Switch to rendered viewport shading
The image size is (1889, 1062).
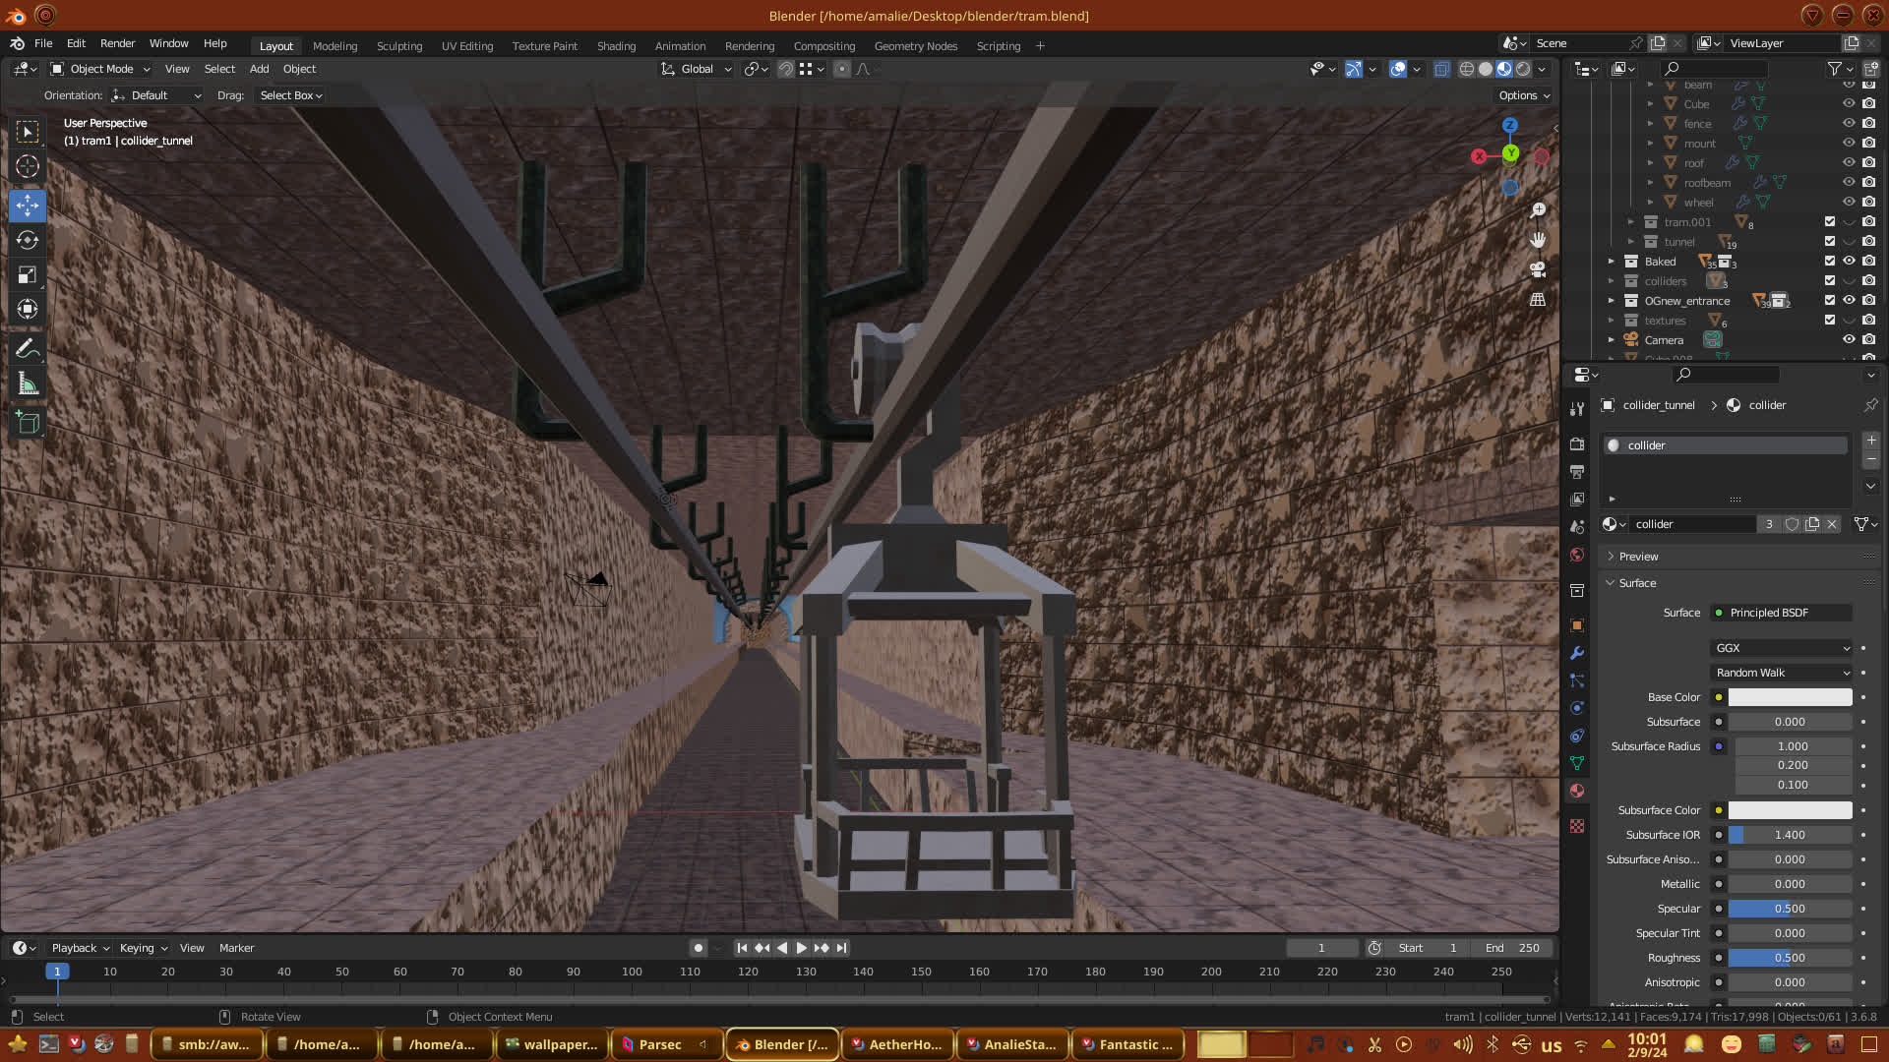click(x=1523, y=69)
